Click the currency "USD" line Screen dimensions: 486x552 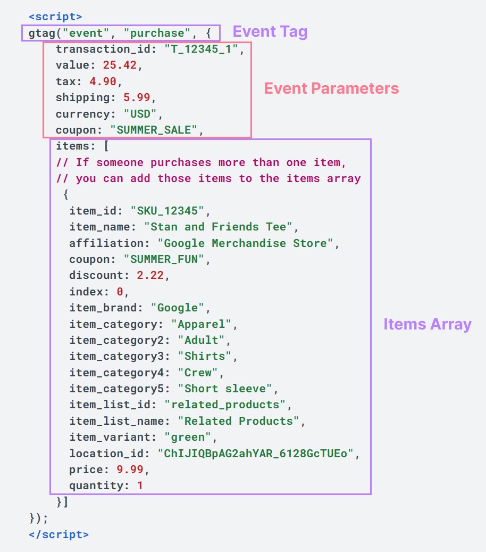point(109,114)
